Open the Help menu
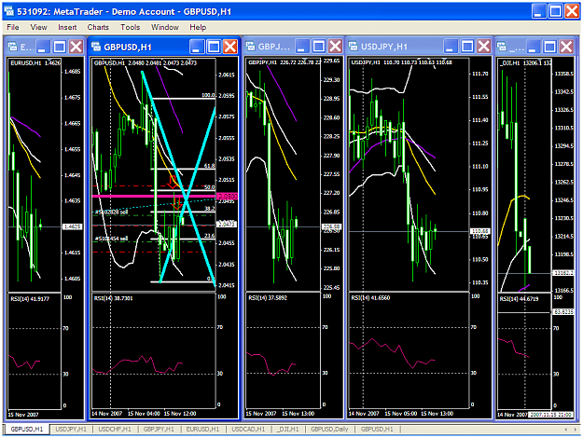The height and width of the screenshot is (438, 583). point(198,27)
